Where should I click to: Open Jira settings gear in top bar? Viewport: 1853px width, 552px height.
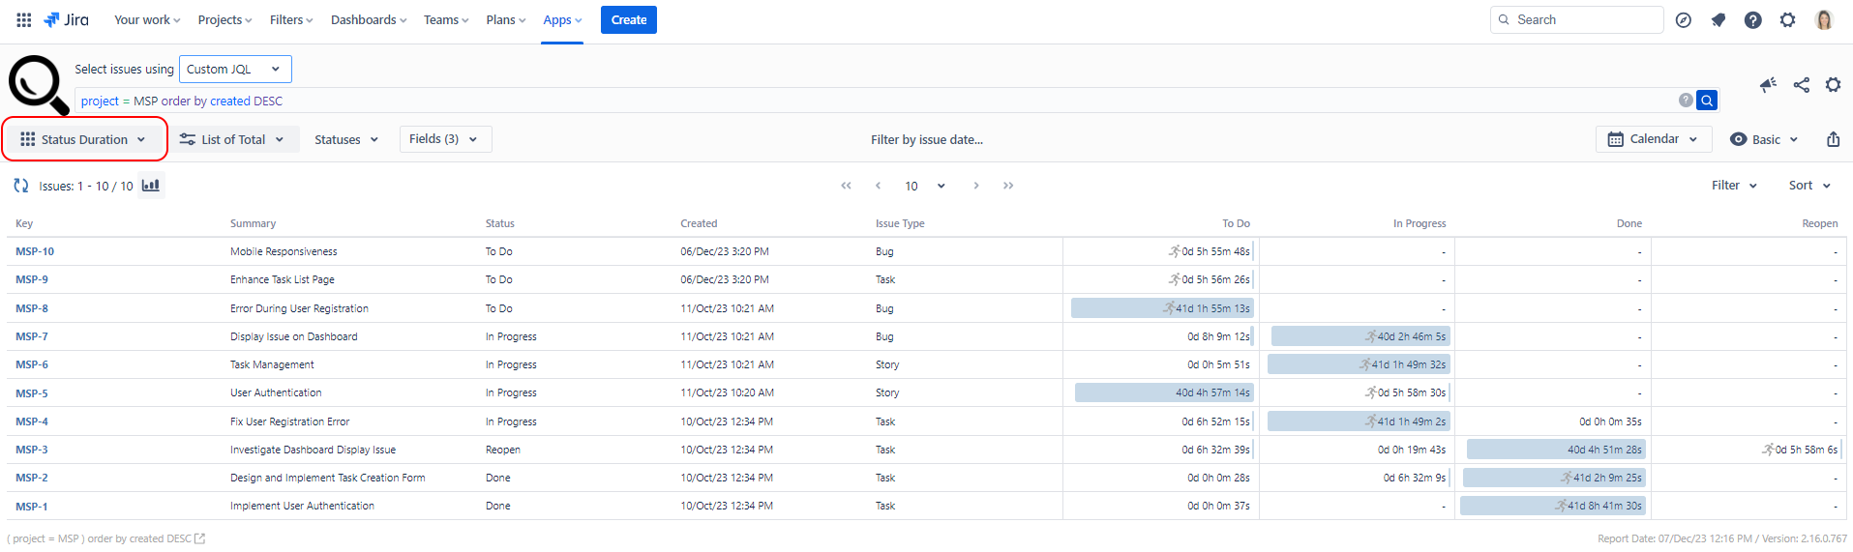click(x=1787, y=20)
